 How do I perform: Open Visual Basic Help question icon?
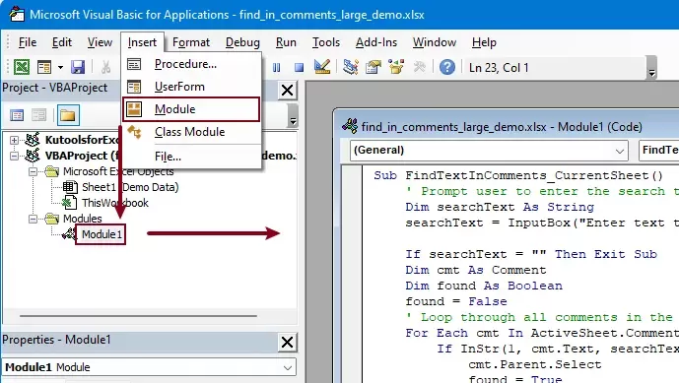(x=446, y=67)
